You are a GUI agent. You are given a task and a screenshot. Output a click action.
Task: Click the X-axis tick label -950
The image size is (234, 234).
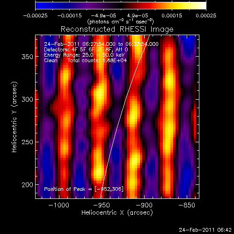tap(102, 205)
